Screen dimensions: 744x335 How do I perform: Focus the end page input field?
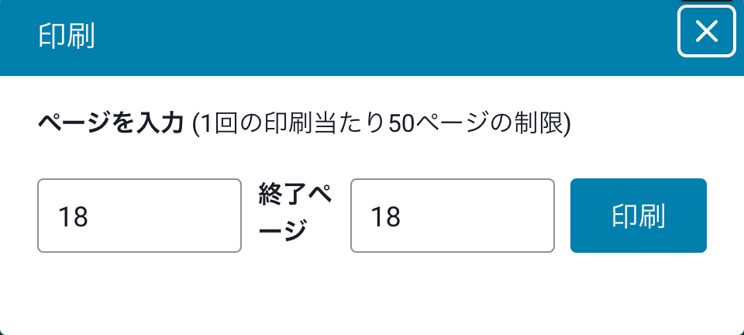click(453, 216)
